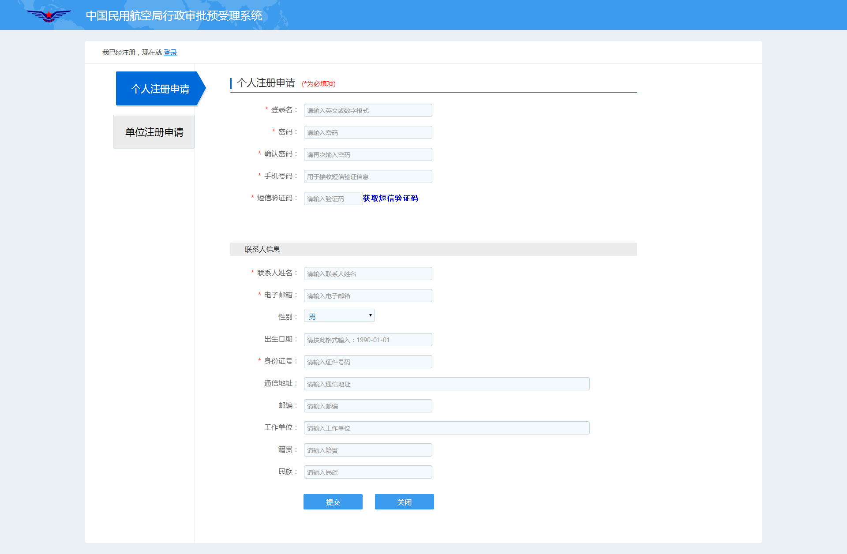Click the 电子邮箱 email field
Screen dimensions: 847x554
368,296
